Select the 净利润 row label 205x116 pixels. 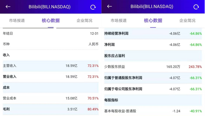pyautogui.click(x=109, y=45)
